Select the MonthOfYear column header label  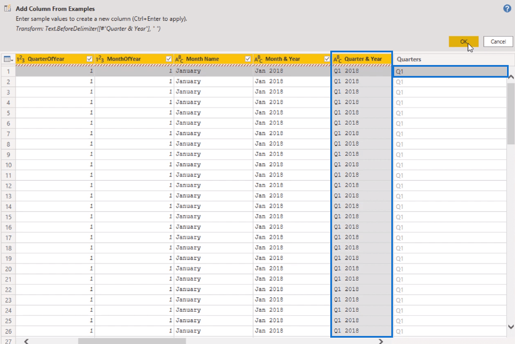click(124, 59)
